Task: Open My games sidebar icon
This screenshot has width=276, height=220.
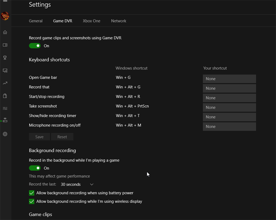Action: [5, 45]
